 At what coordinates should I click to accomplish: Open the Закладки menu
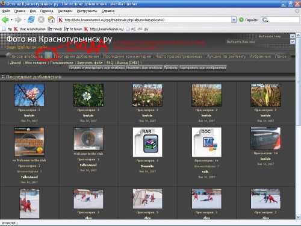pos(65,11)
